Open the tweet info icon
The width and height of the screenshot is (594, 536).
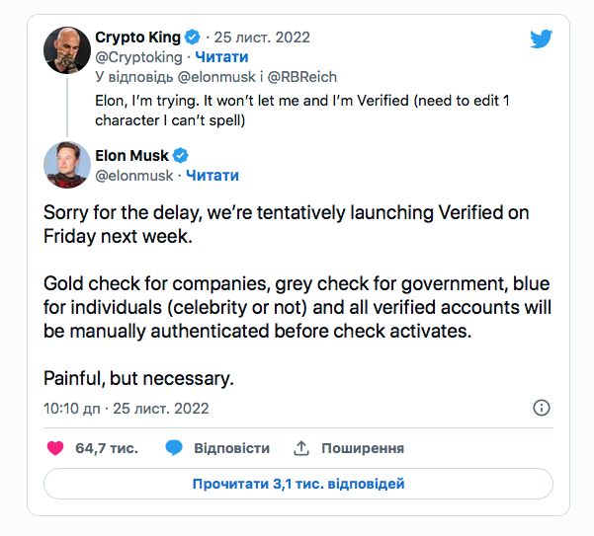pos(541,408)
